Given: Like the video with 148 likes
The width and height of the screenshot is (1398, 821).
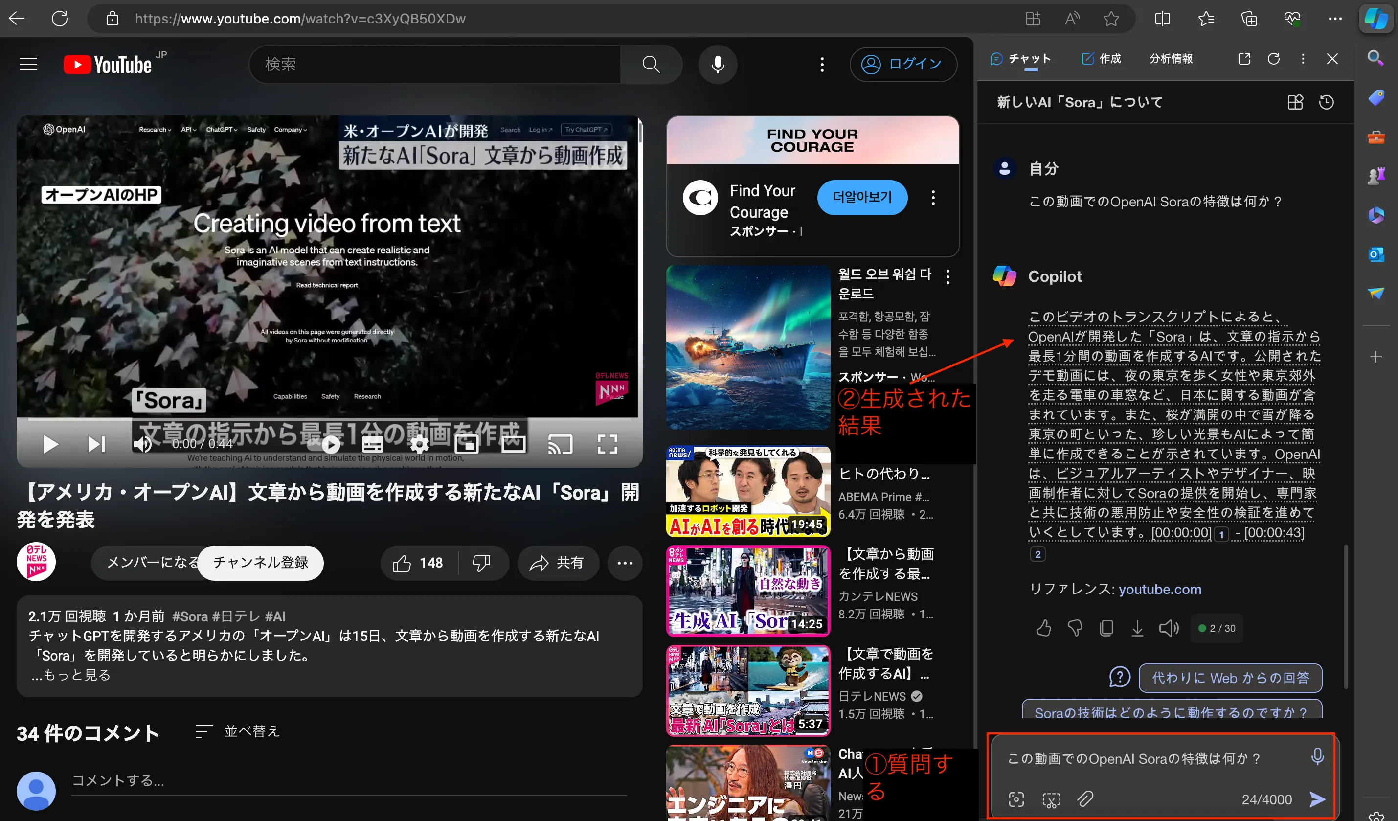Looking at the screenshot, I should pos(419,563).
